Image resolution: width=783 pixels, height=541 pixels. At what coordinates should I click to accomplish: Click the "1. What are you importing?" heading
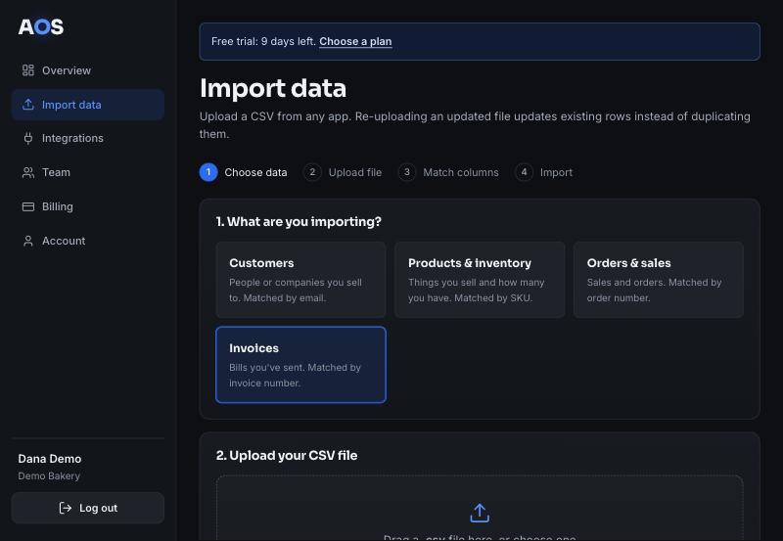tap(299, 222)
